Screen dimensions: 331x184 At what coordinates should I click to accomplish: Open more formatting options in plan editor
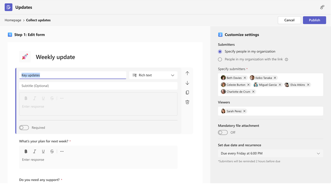point(62,151)
